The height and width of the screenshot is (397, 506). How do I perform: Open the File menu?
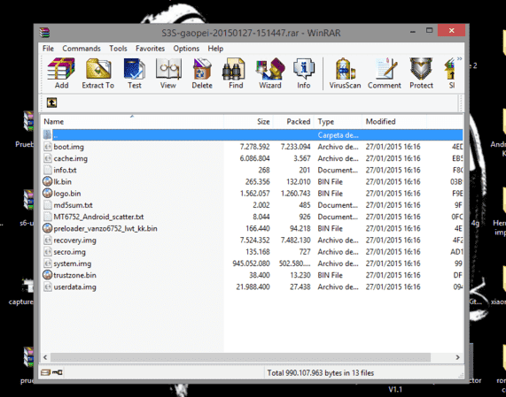[48, 49]
